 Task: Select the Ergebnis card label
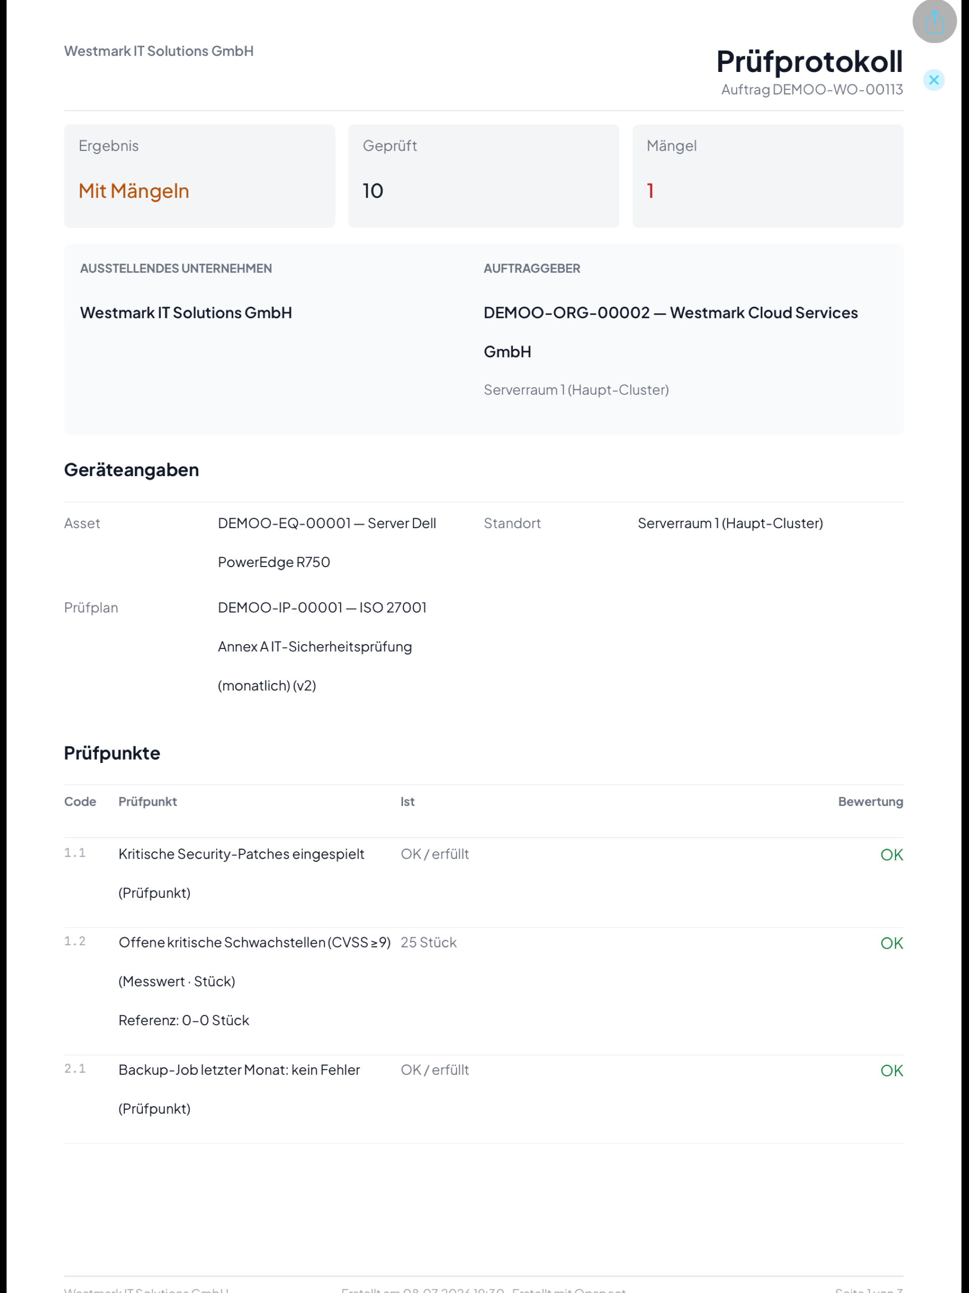pos(109,146)
